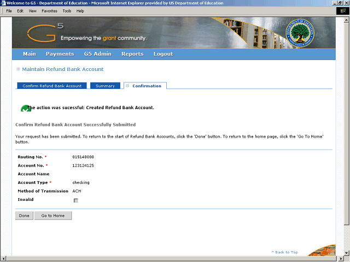Open the View menu
The image size is (350, 262).
pyautogui.click(x=33, y=11)
